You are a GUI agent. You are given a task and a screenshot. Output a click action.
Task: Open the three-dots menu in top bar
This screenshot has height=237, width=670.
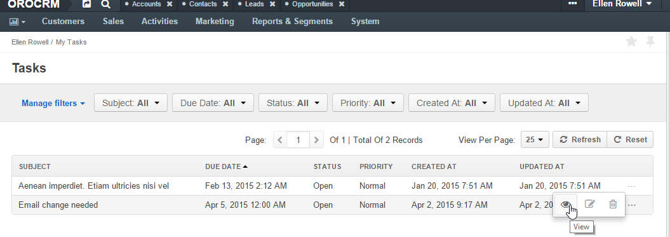click(573, 3)
